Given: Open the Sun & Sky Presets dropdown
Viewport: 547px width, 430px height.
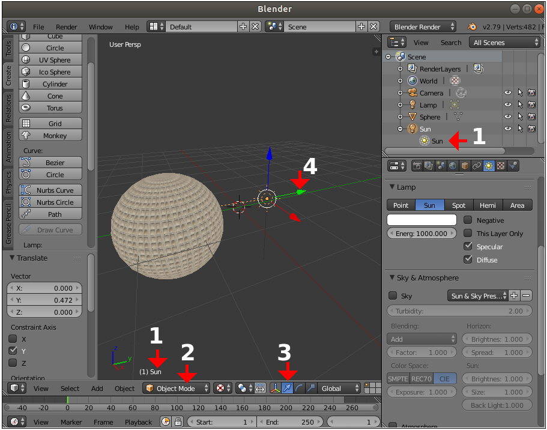Looking at the screenshot, I should 477,295.
